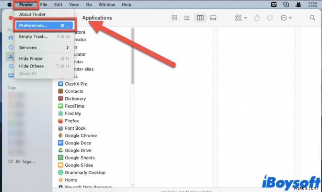Open the Apple menu
Image resolution: width=322 pixels, height=192 pixels.
(9, 4)
